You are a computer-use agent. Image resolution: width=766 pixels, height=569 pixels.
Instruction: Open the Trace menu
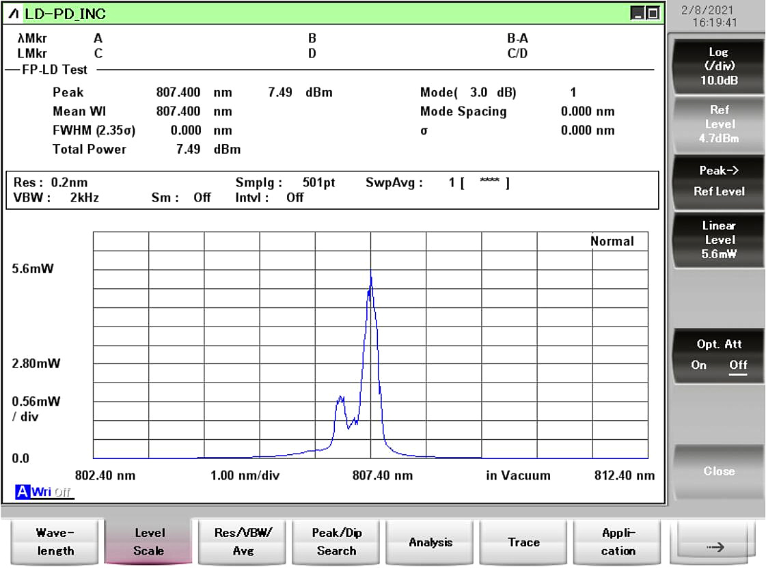523,542
